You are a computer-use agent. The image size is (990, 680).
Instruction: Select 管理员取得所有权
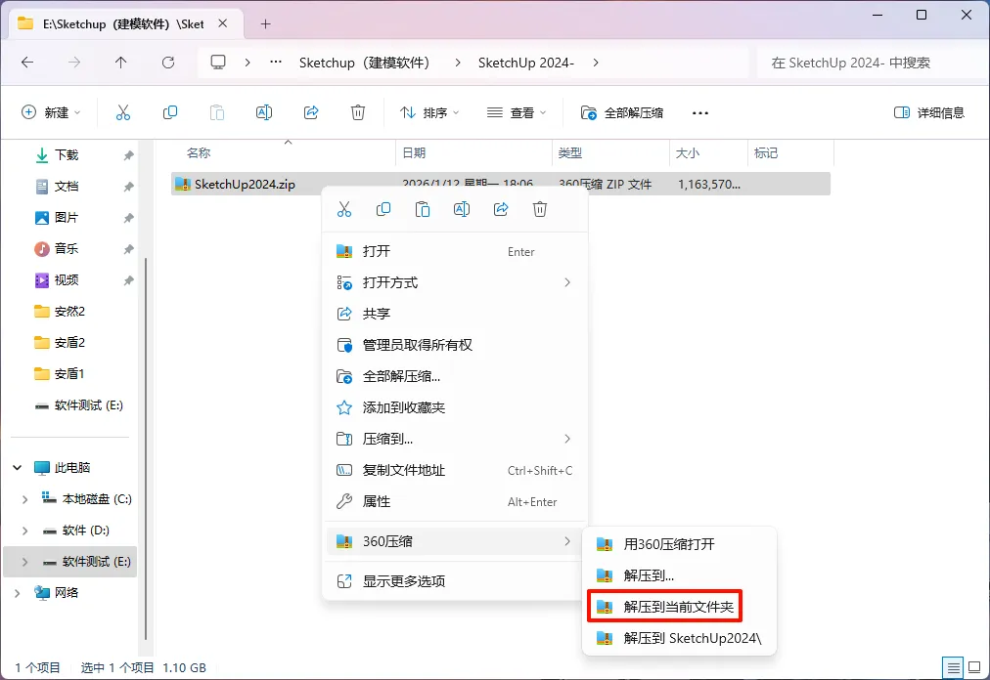click(455, 345)
